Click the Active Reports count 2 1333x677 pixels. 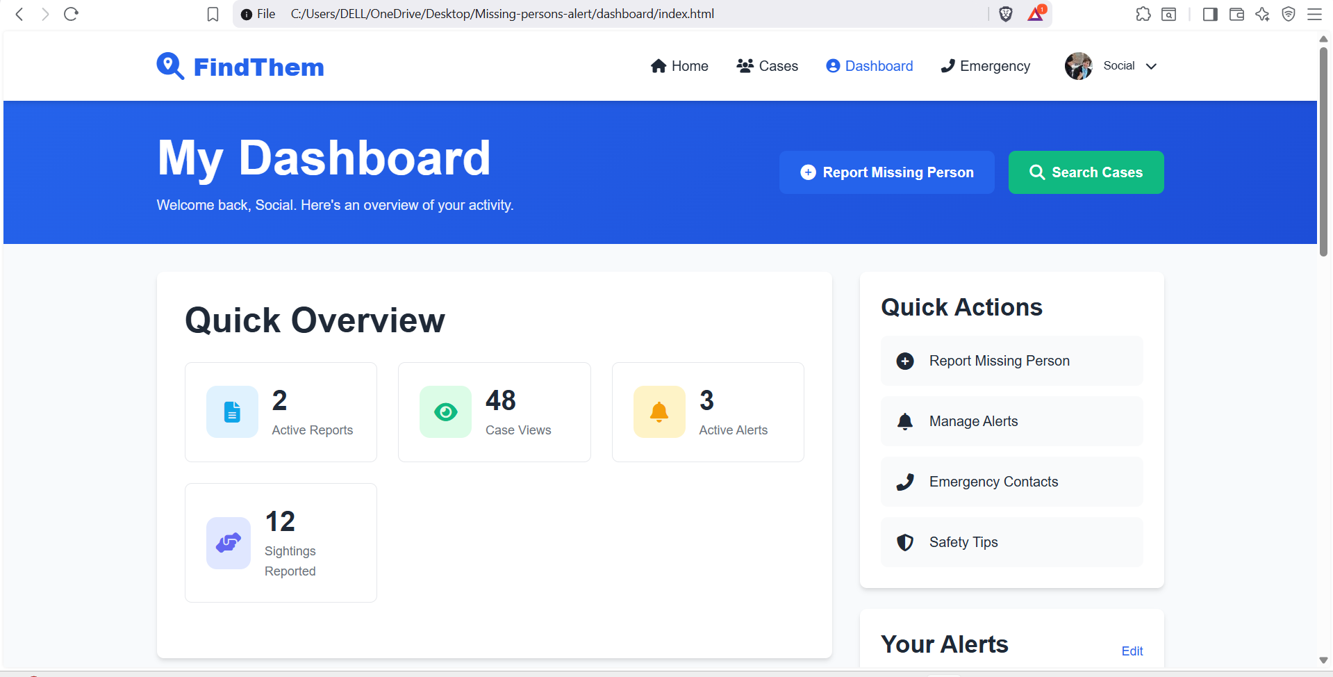(x=279, y=400)
